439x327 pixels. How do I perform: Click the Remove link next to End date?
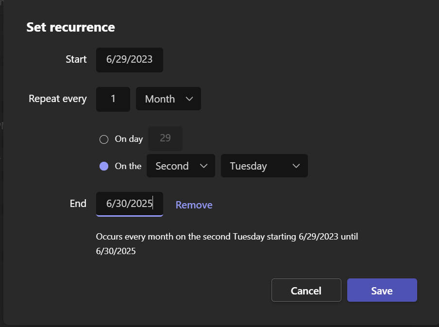tap(194, 205)
